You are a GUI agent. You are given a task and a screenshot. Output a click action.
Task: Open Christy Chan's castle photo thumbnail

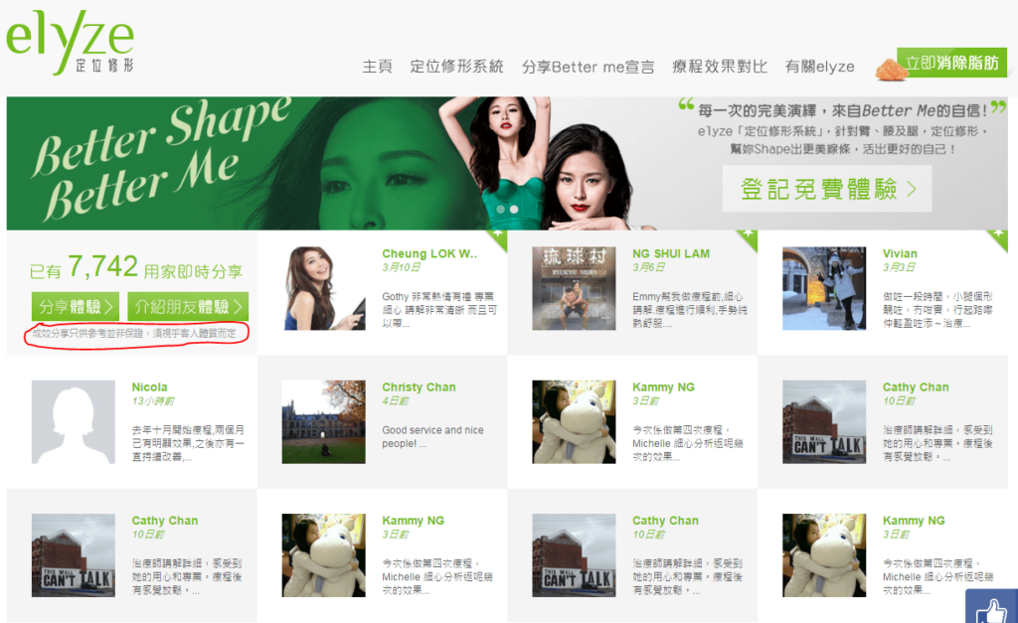(x=323, y=422)
